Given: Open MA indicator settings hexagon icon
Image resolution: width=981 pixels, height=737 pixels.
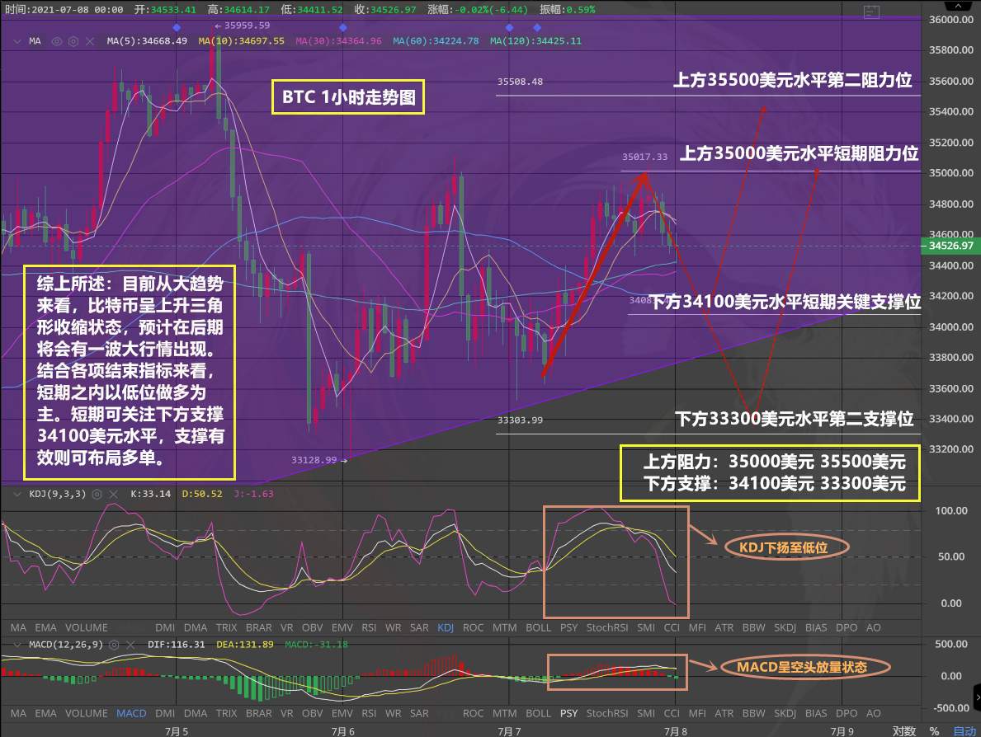Looking at the screenshot, I should pyautogui.click(x=73, y=41).
